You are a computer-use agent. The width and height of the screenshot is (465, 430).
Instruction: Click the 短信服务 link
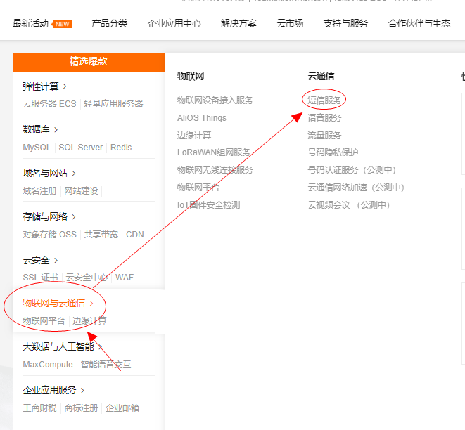[x=324, y=100]
